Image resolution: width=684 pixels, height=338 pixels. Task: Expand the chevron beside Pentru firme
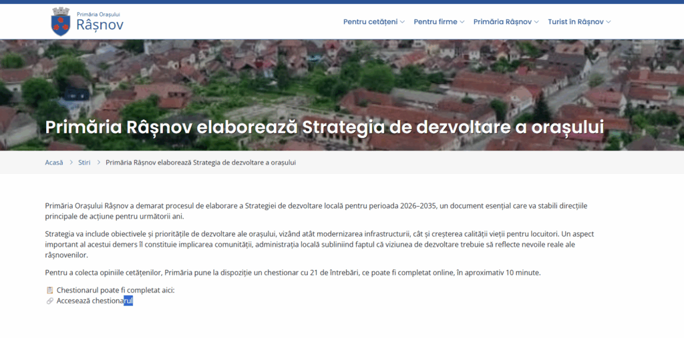point(463,22)
